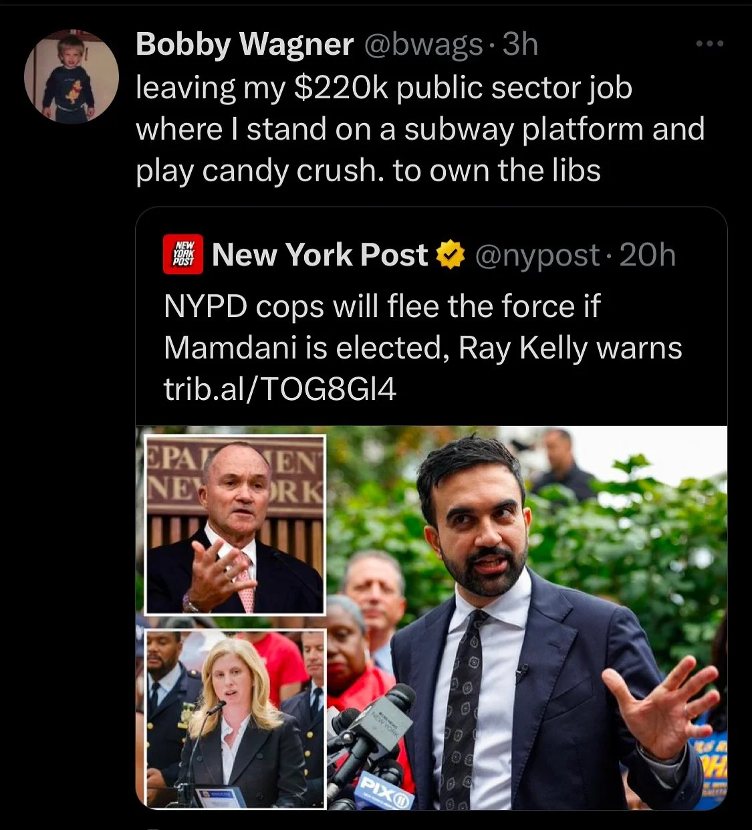Click the tweet text about candy crush
The width and height of the screenshot is (752, 830).
(x=420, y=129)
